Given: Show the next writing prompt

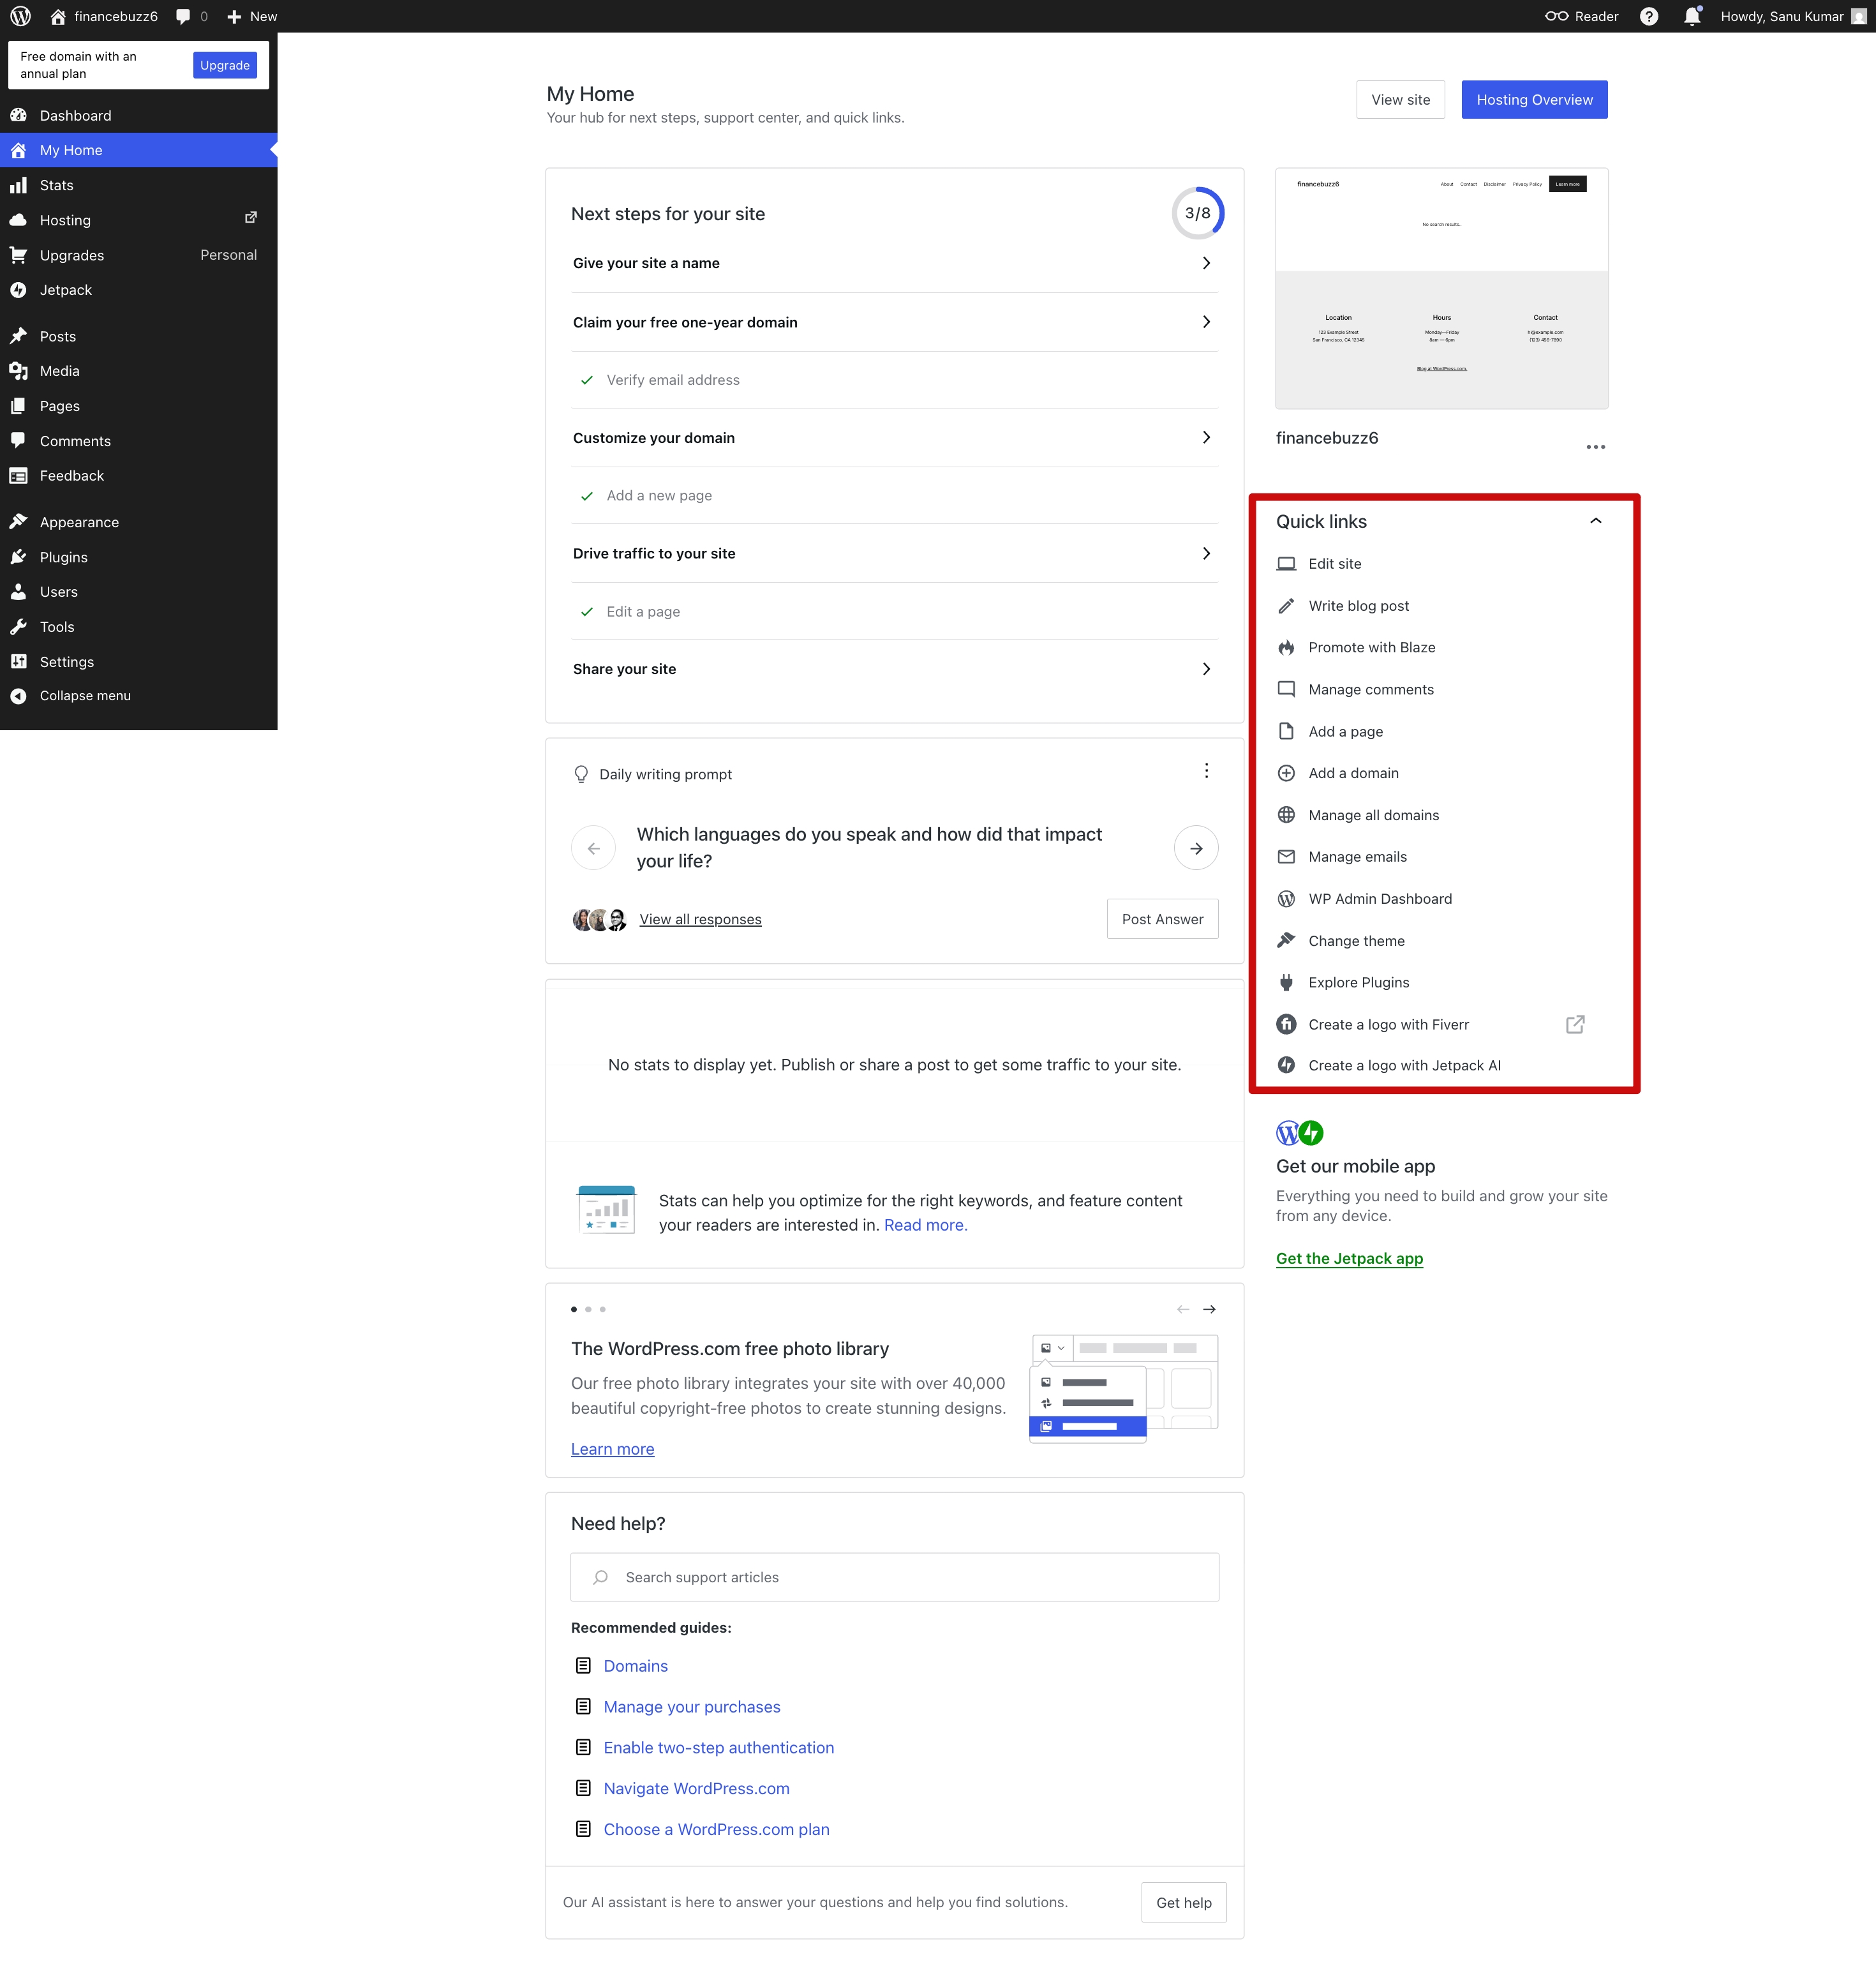Looking at the screenshot, I should [1196, 848].
